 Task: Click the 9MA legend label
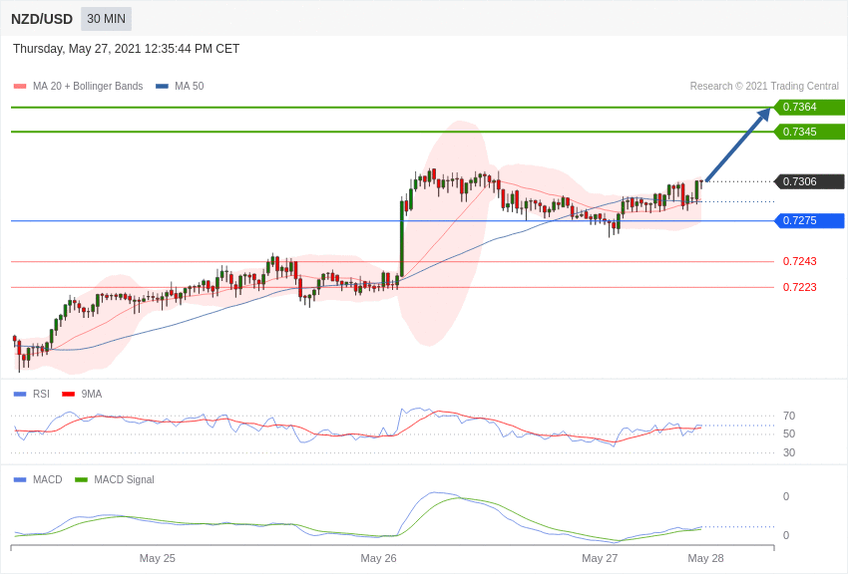pyautogui.click(x=92, y=395)
